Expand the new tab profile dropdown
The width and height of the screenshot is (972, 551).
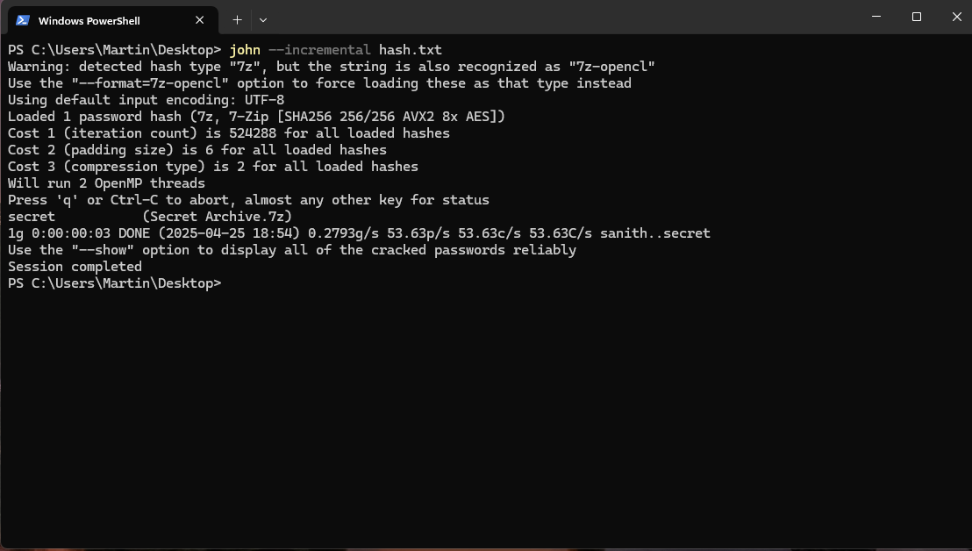click(263, 20)
